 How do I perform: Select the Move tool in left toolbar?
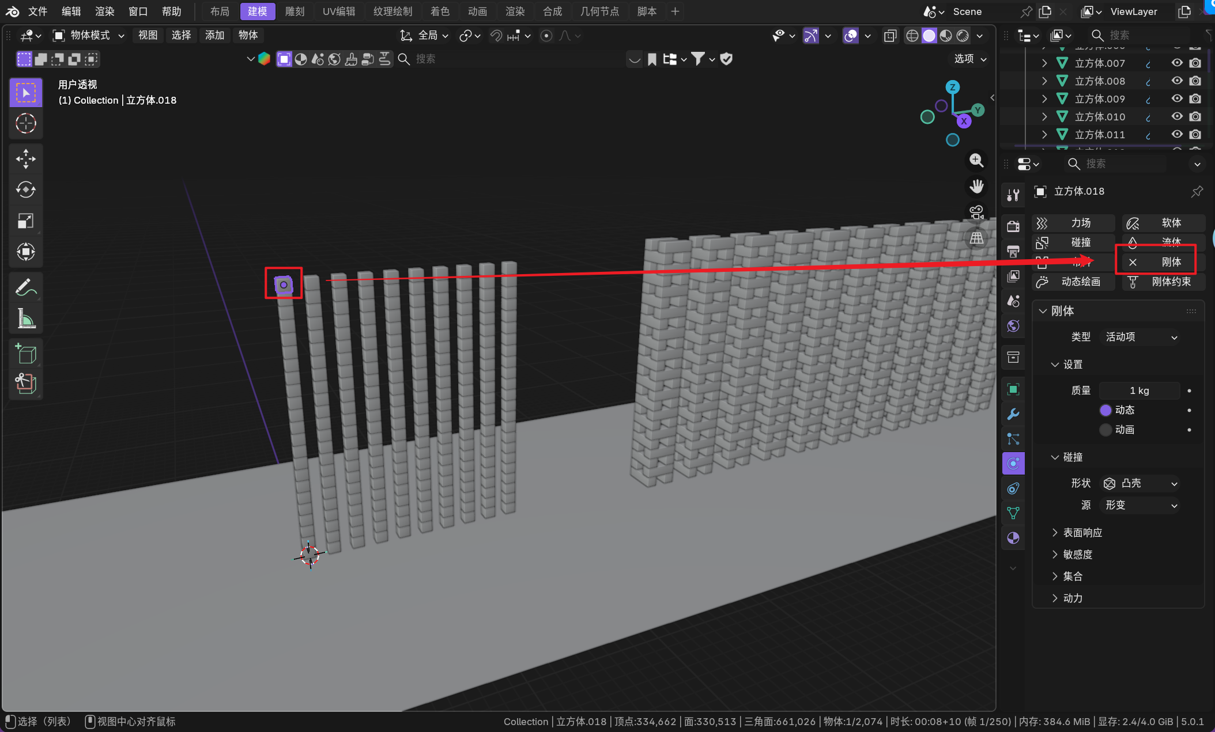[x=25, y=158]
